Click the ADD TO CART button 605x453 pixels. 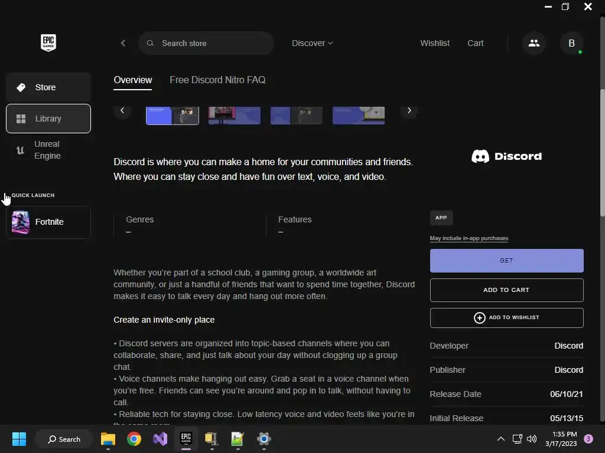tap(506, 290)
